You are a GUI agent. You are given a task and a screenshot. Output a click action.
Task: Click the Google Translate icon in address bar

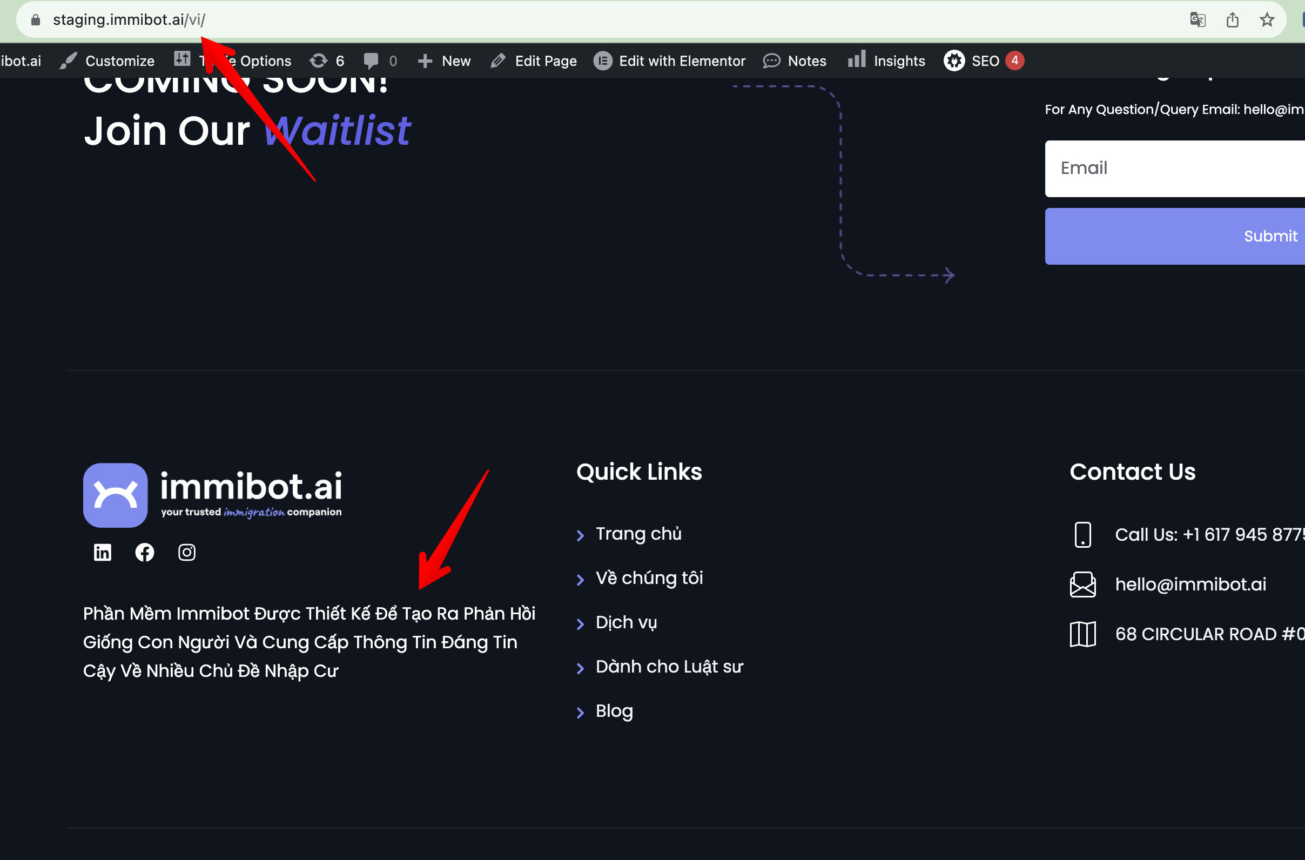tap(1198, 21)
